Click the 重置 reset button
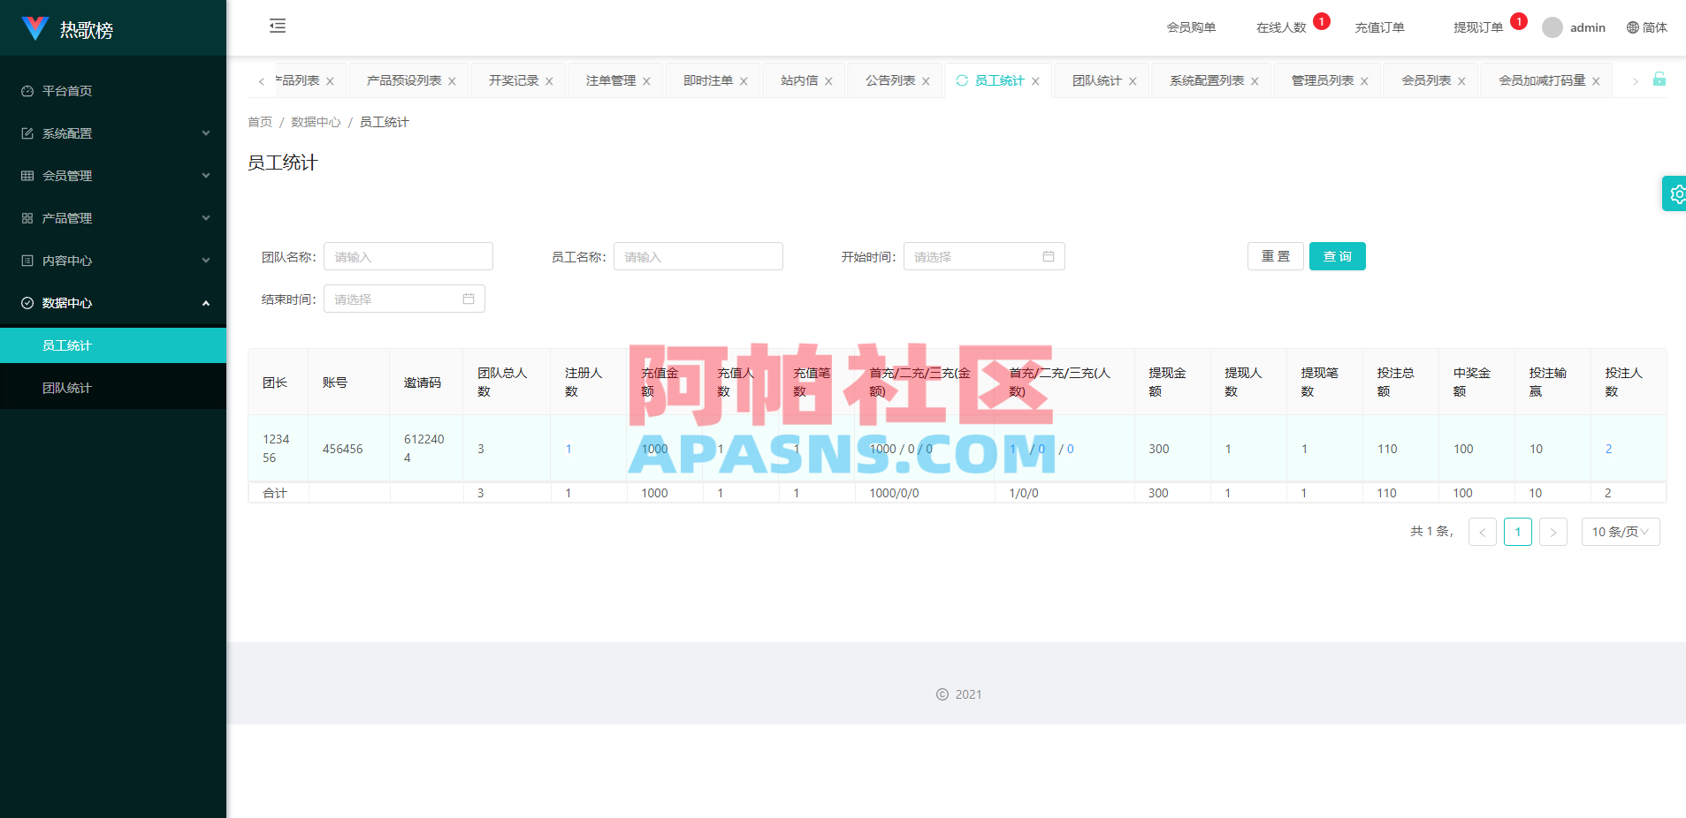This screenshot has height=818, width=1686. tap(1275, 256)
